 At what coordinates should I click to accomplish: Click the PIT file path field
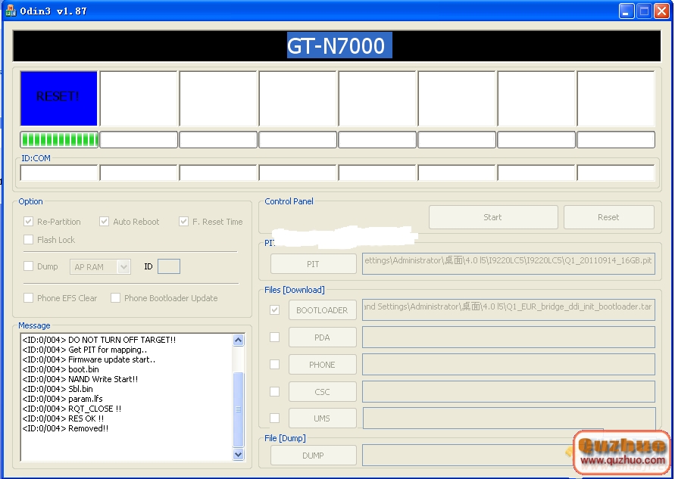point(508,263)
